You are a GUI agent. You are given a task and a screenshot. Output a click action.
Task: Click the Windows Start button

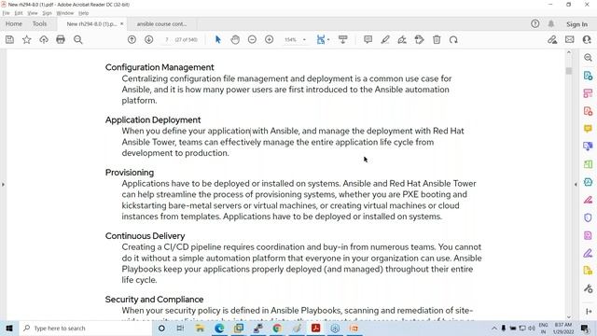pos(9,328)
